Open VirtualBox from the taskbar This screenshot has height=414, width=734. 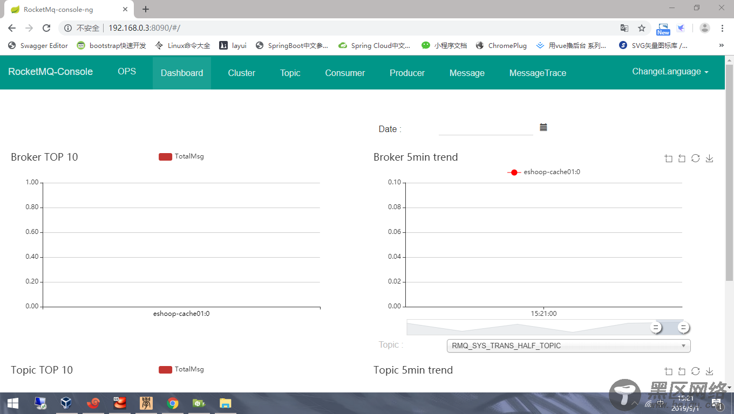pos(66,403)
